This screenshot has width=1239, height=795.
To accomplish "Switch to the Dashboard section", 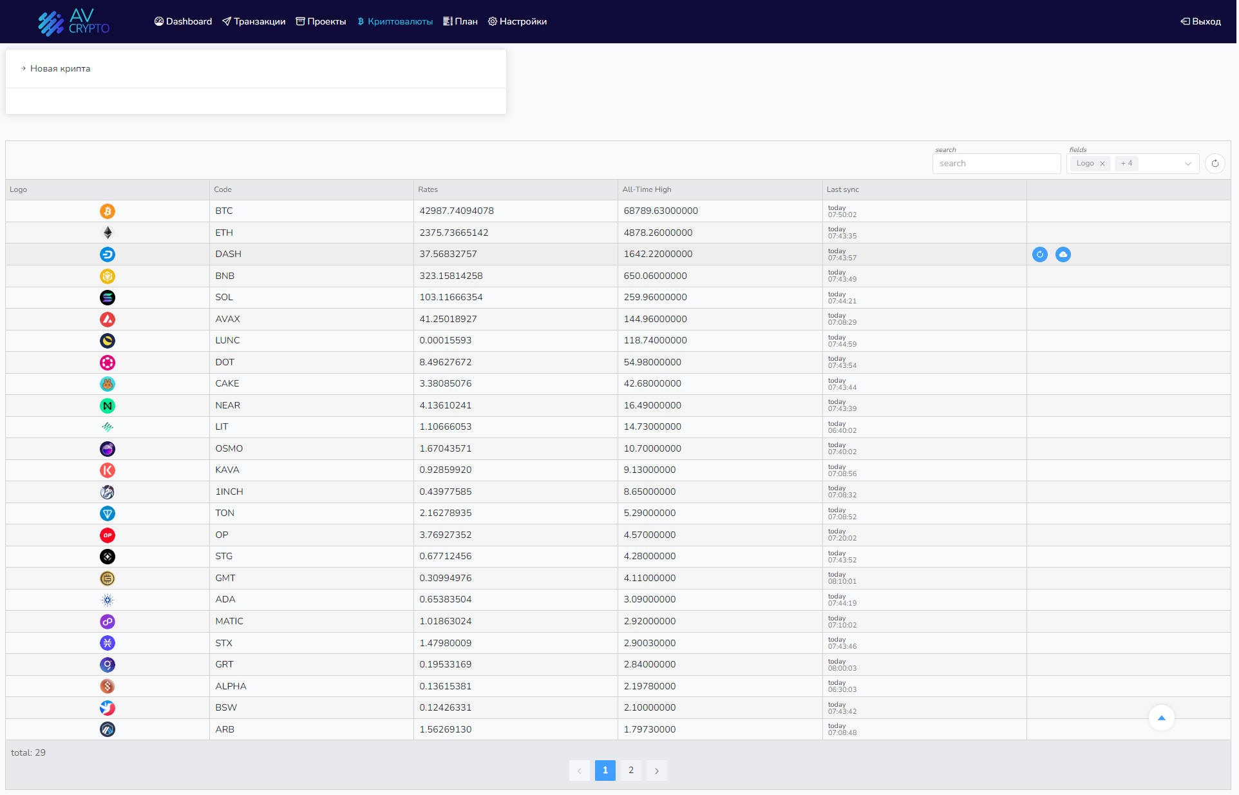I will click(x=183, y=21).
